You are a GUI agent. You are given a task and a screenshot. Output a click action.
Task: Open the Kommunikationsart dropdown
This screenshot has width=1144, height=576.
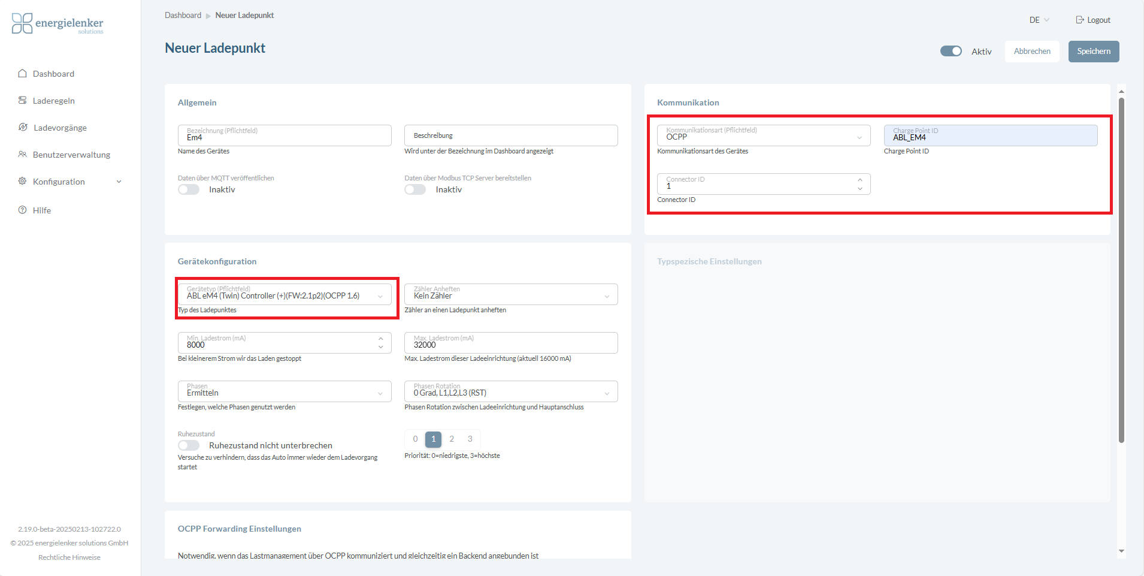click(763, 136)
